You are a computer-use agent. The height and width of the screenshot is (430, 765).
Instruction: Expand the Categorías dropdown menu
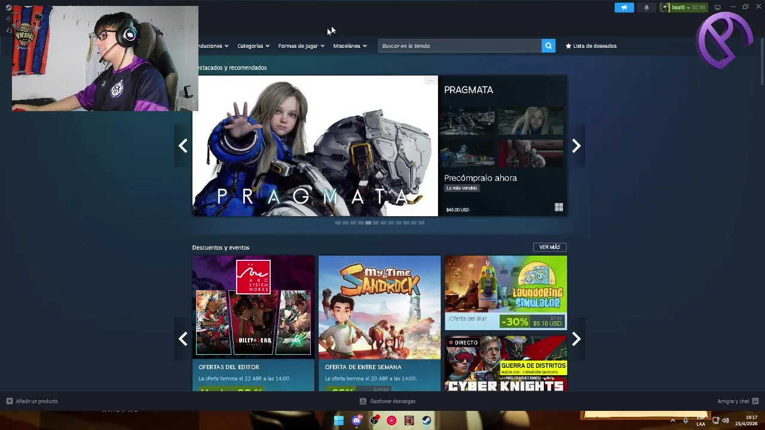pos(253,46)
